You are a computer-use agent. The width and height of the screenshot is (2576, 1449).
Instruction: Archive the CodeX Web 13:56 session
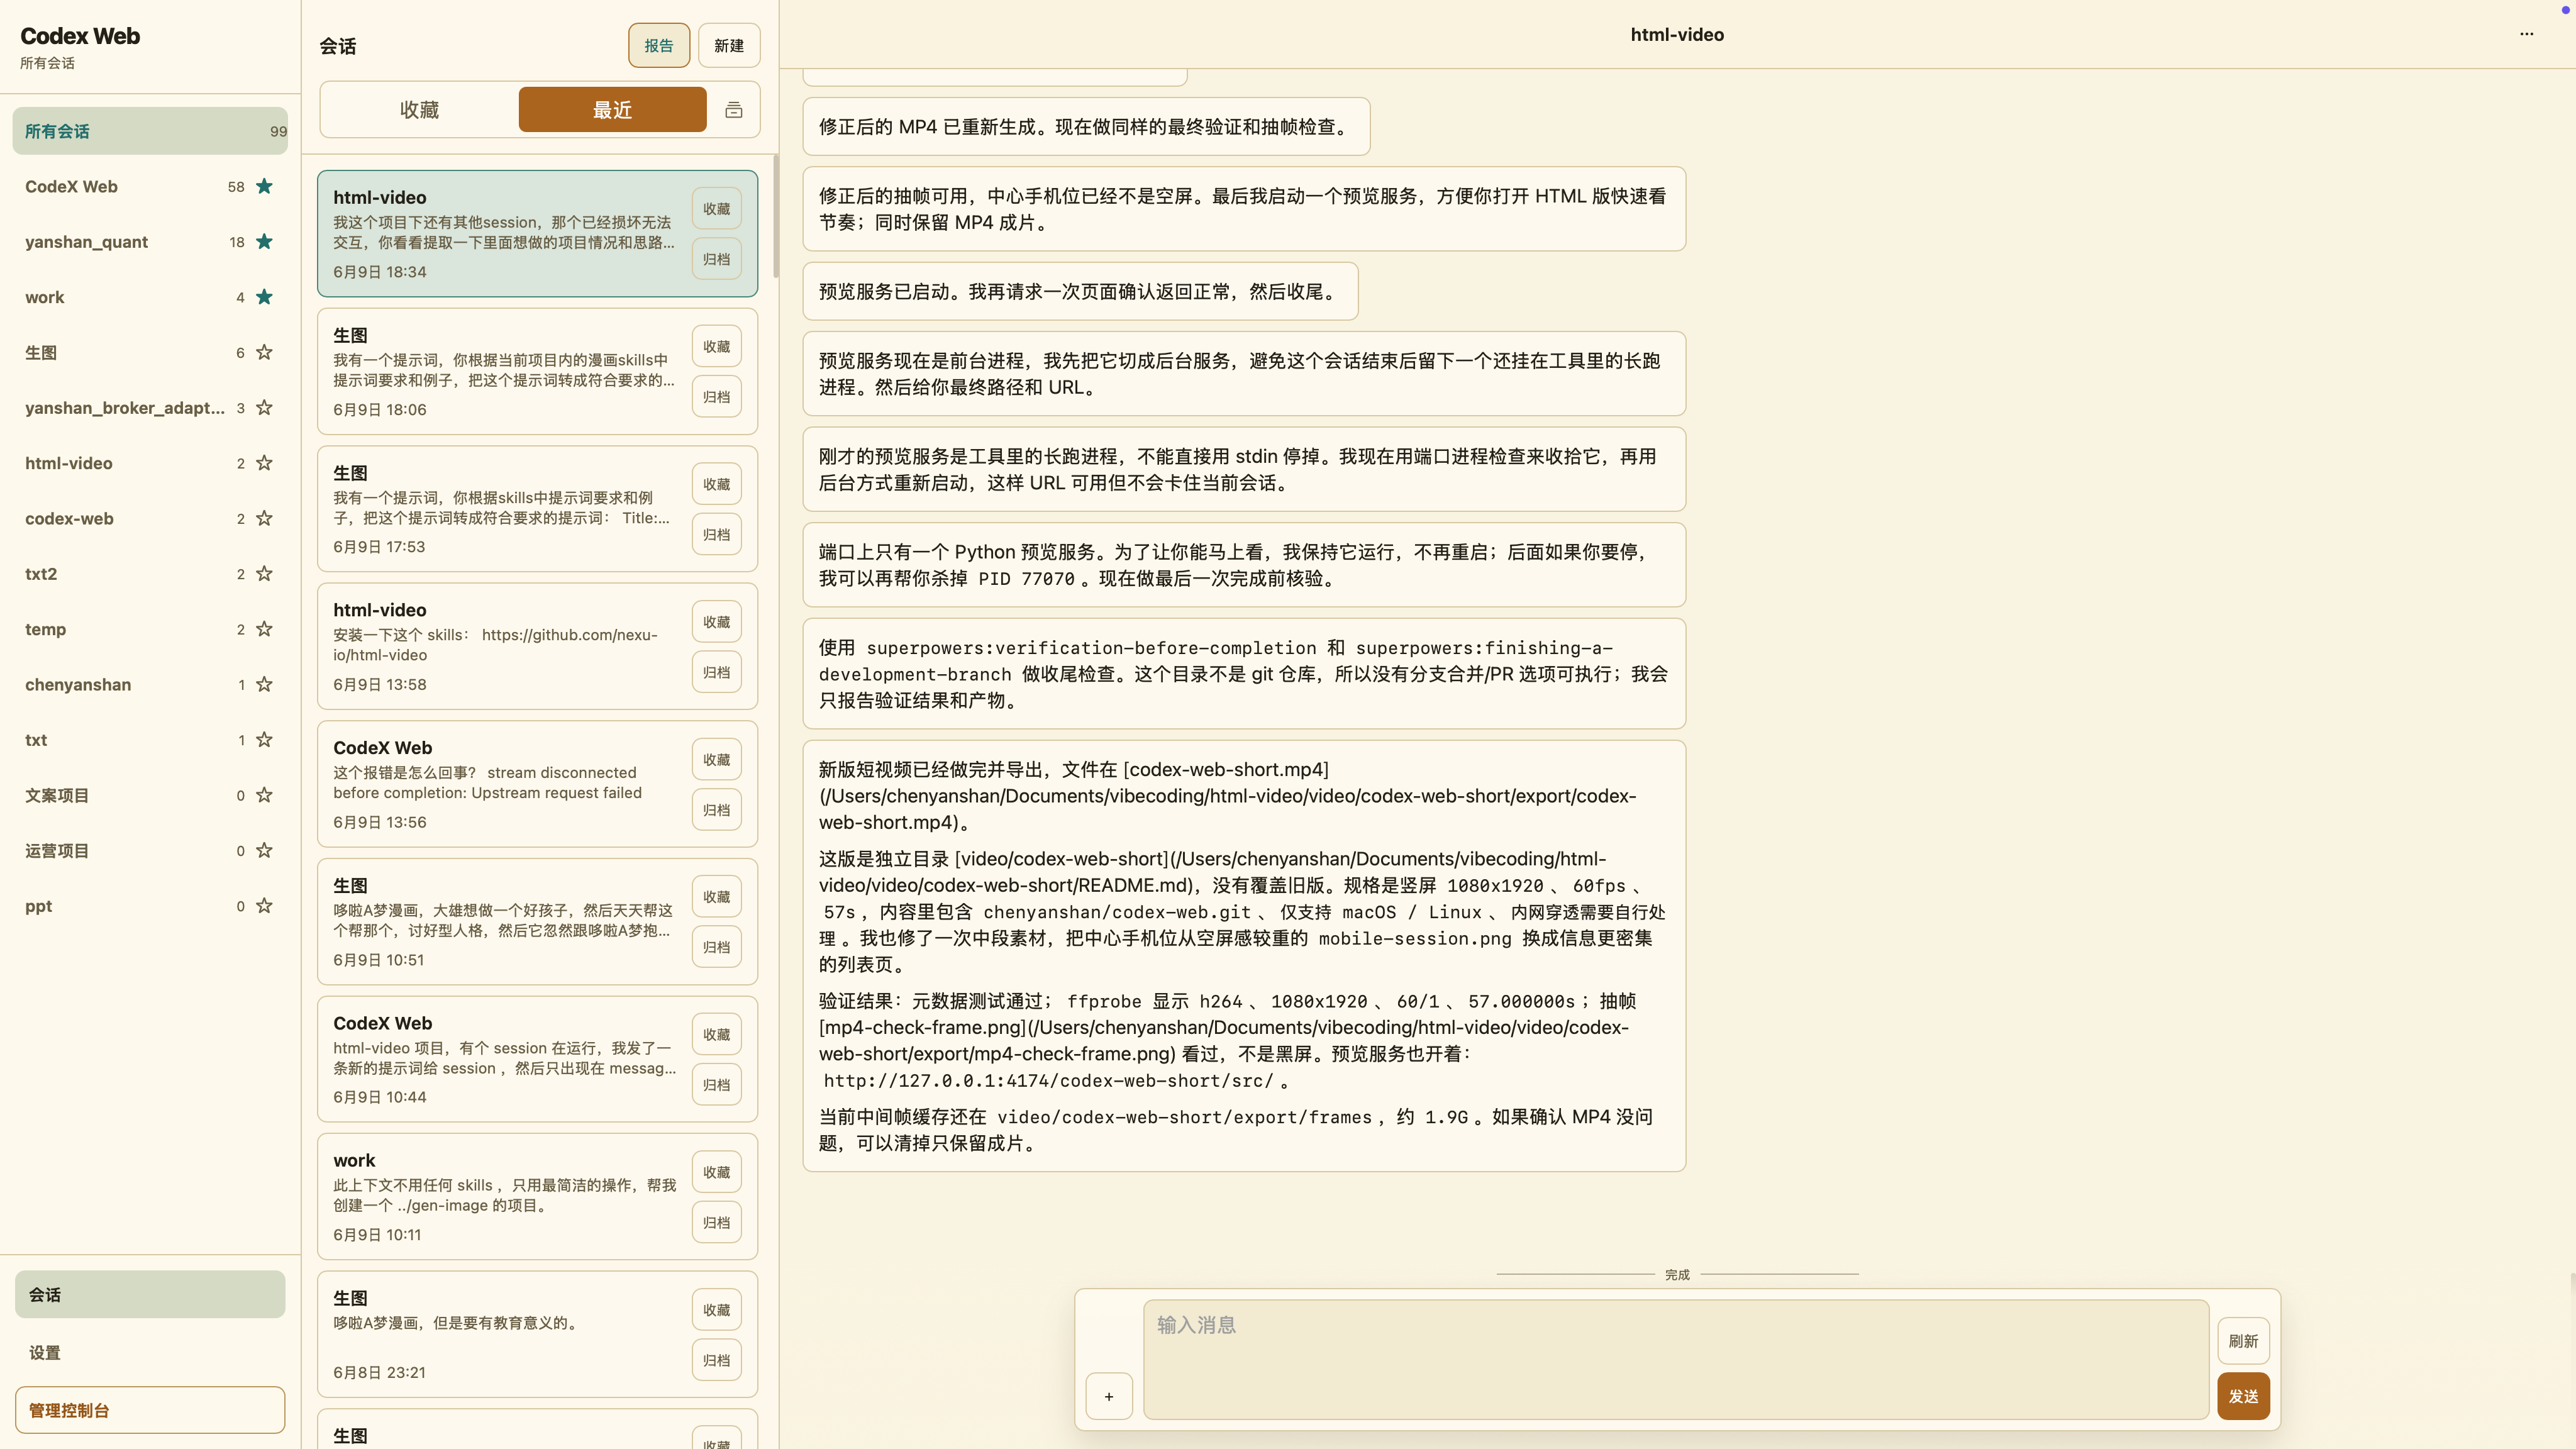pos(716,809)
